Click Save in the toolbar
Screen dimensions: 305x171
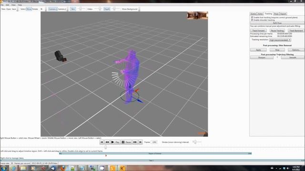point(14,9)
